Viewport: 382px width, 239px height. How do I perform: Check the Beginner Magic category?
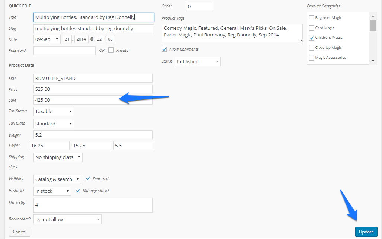click(311, 18)
